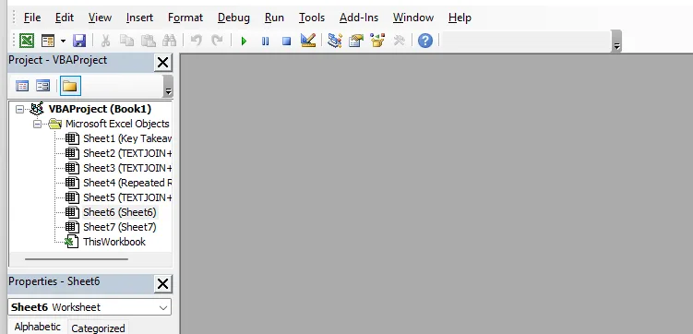This screenshot has width=693, height=334.
Task: Click the Project pane horizontal scrollbar
Action: [77, 259]
